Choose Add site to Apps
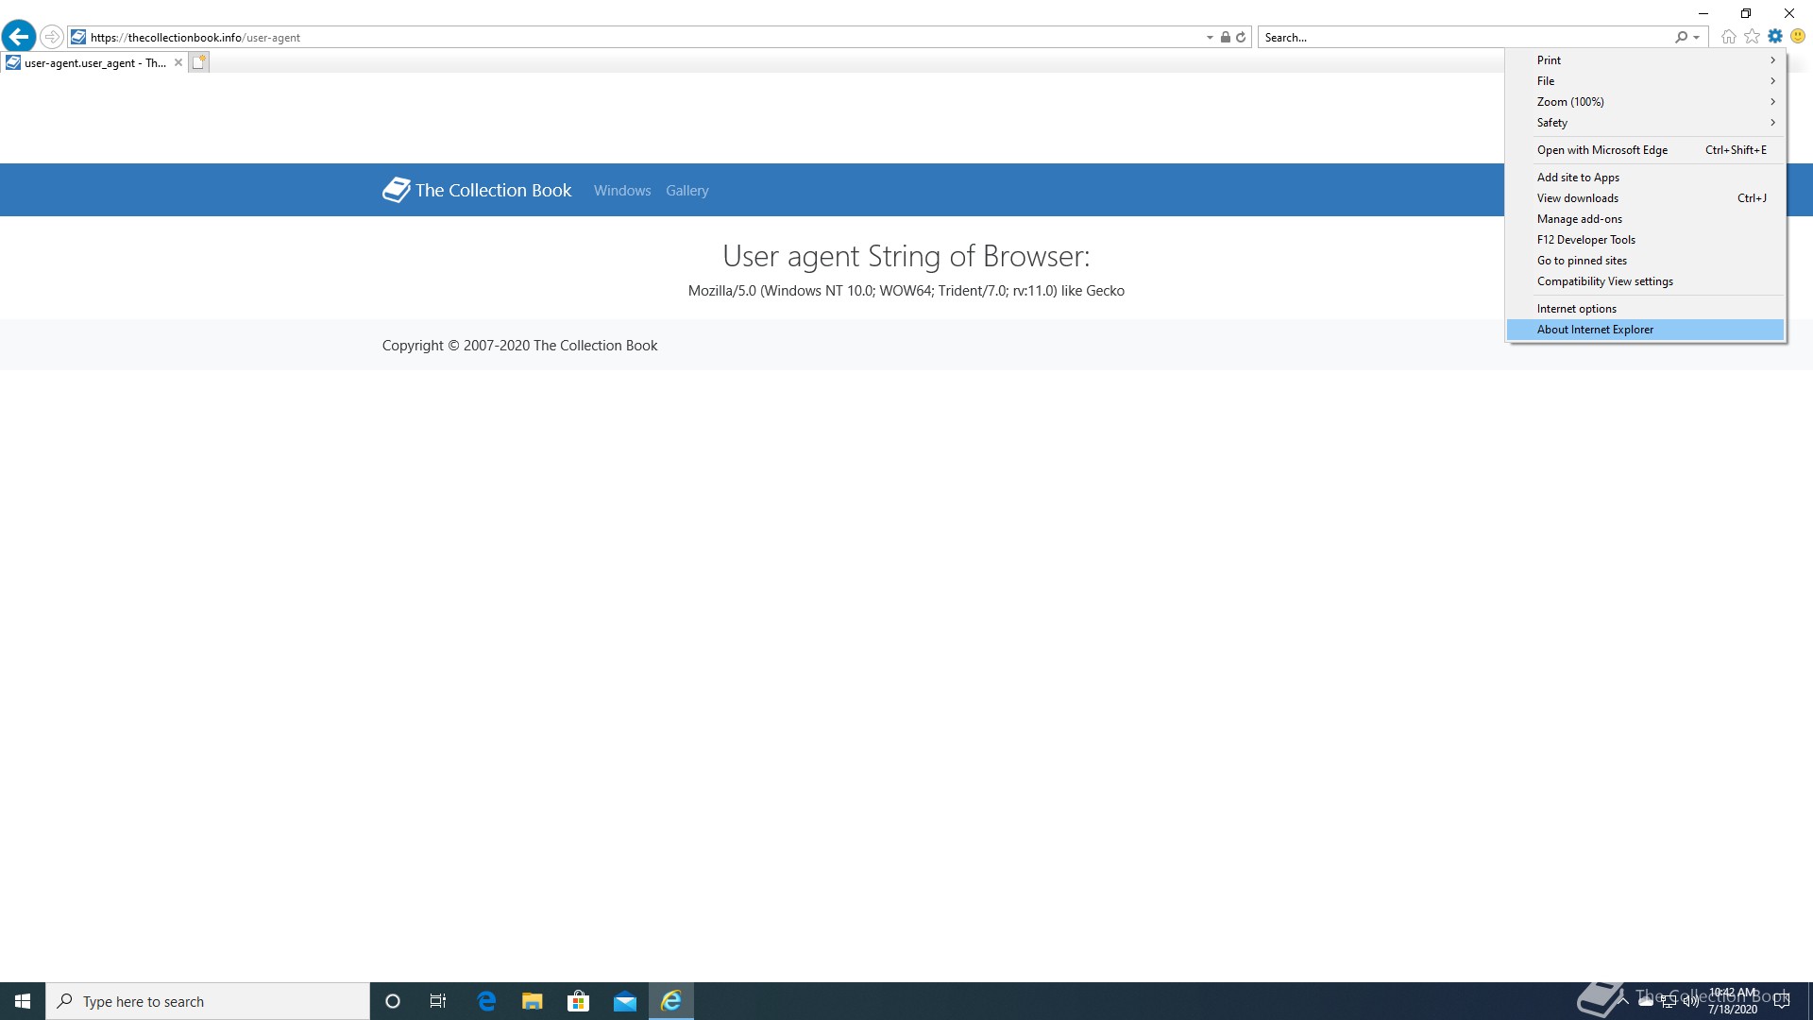Image resolution: width=1813 pixels, height=1020 pixels. pyautogui.click(x=1645, y=177)
